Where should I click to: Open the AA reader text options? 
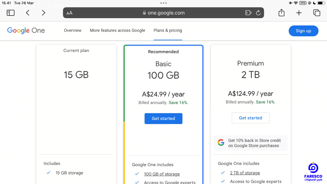[x=69, y=13]
